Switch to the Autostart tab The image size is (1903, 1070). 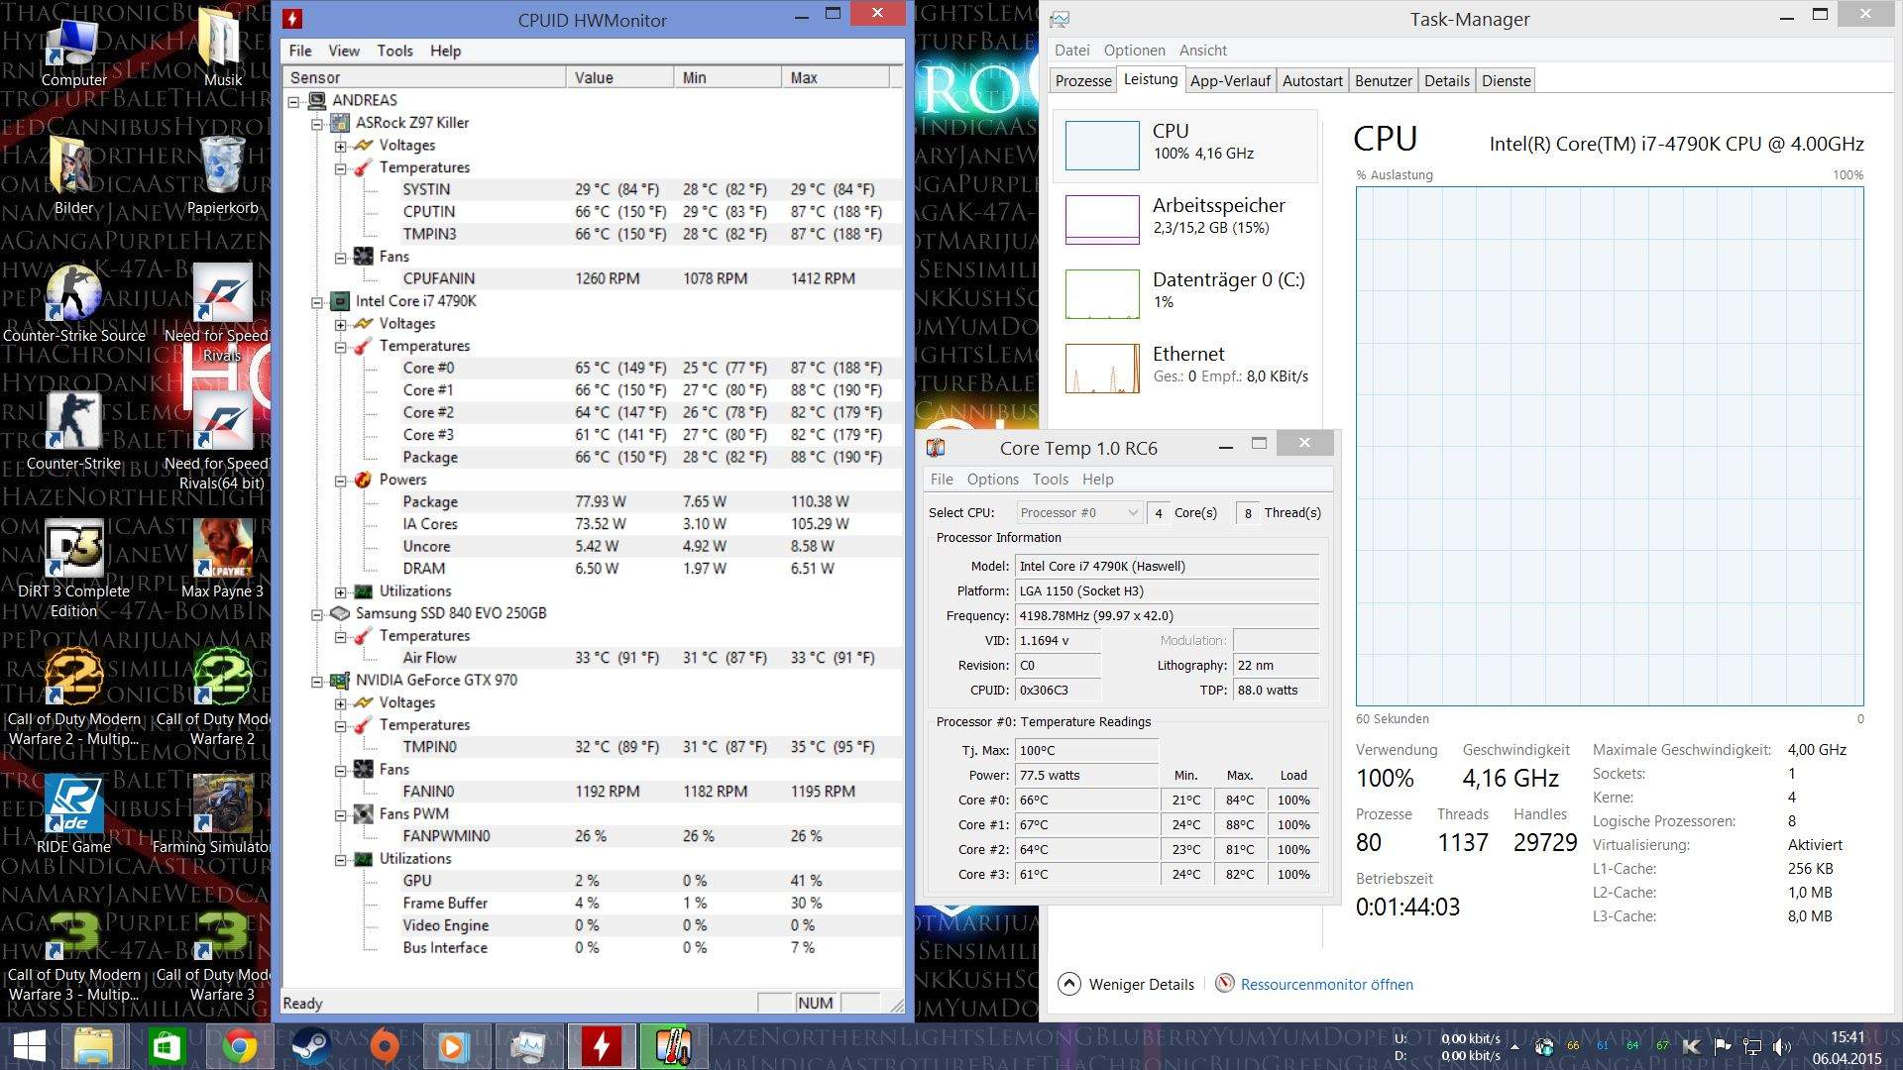1312,81
